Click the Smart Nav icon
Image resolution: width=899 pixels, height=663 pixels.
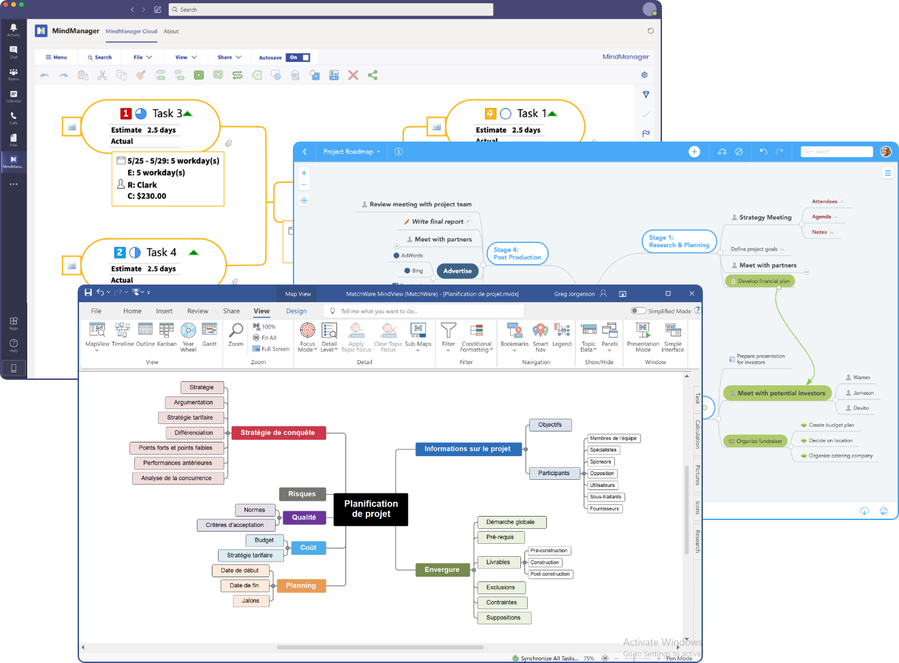[x=540, y=337]
